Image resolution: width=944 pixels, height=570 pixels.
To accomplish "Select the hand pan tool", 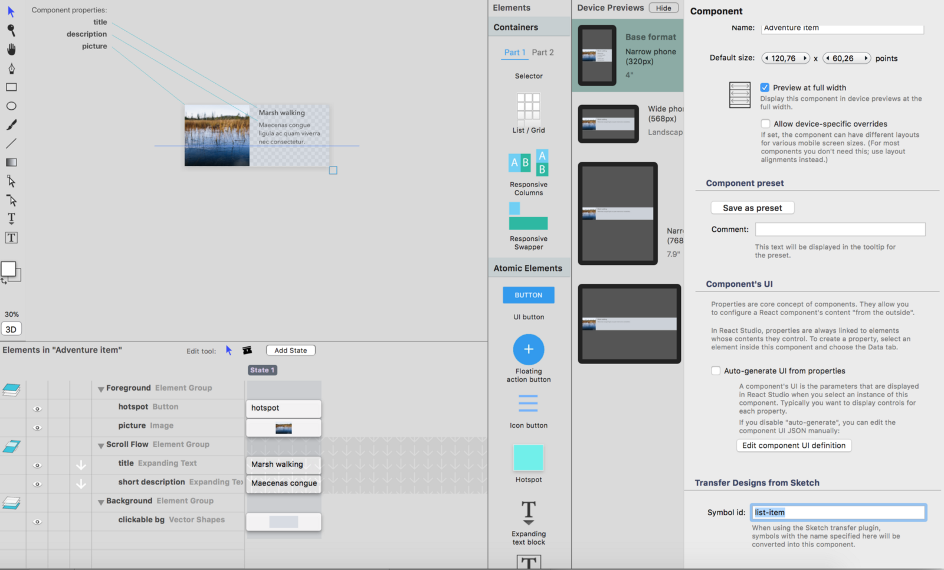I will click(x=11, y=50).
